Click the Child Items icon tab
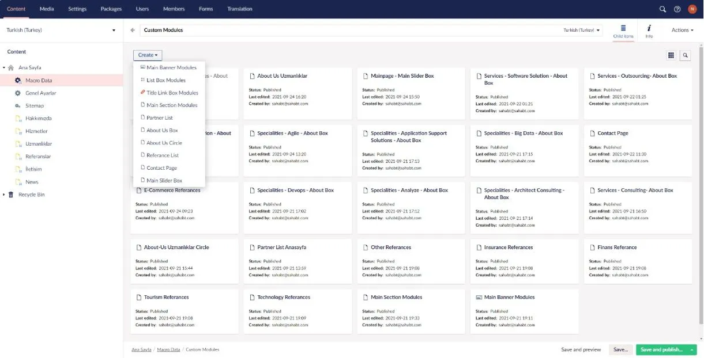704x358 pixels. click(623, 31)
